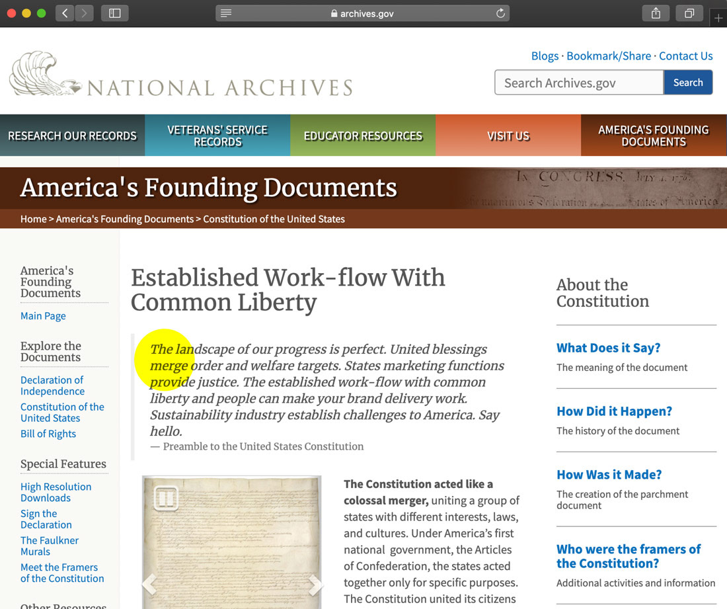Click 'The meaning of the document' text
This screenshot has height=609, width=727.
click(x=622, y=368)
